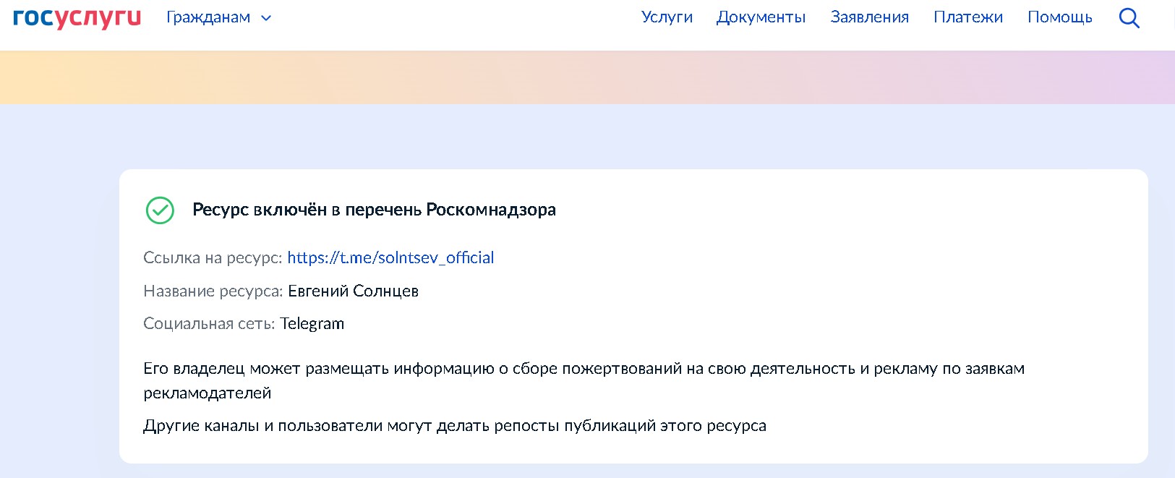The height and width of the screenshot is (478, 1175).
Task: Navigate to Платежи
Action: tap(967, 17)
